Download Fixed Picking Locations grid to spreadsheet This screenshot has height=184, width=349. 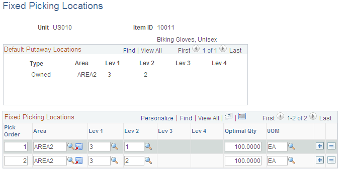(242, 116)
